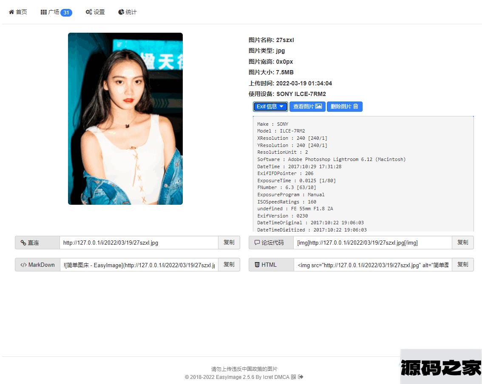The height and width of the screenshot is (384, 482).
Task: Select the HTML code text field
Action: tap(372, 265)
